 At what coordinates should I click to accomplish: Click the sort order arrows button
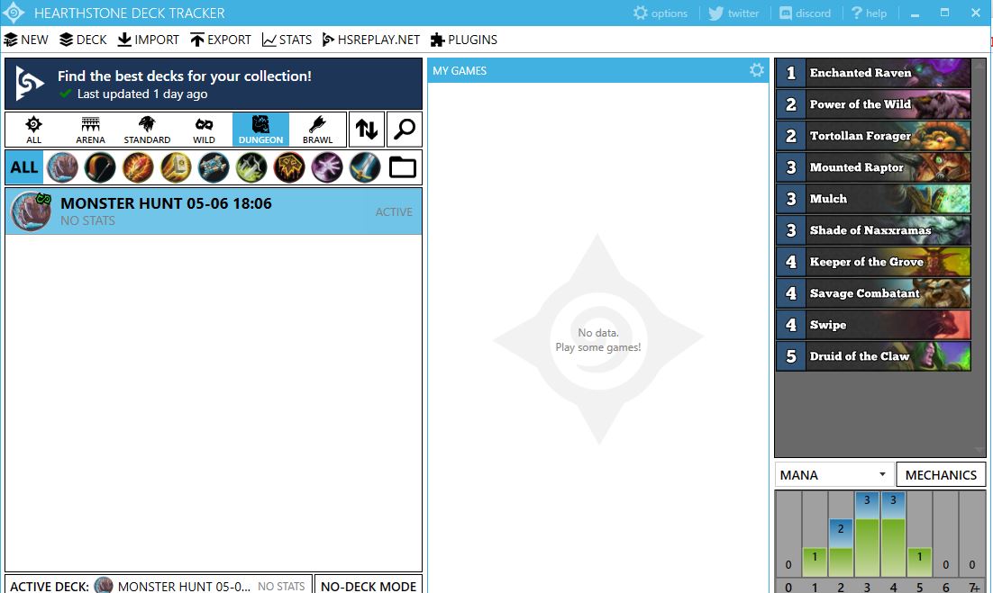point(367,130)
